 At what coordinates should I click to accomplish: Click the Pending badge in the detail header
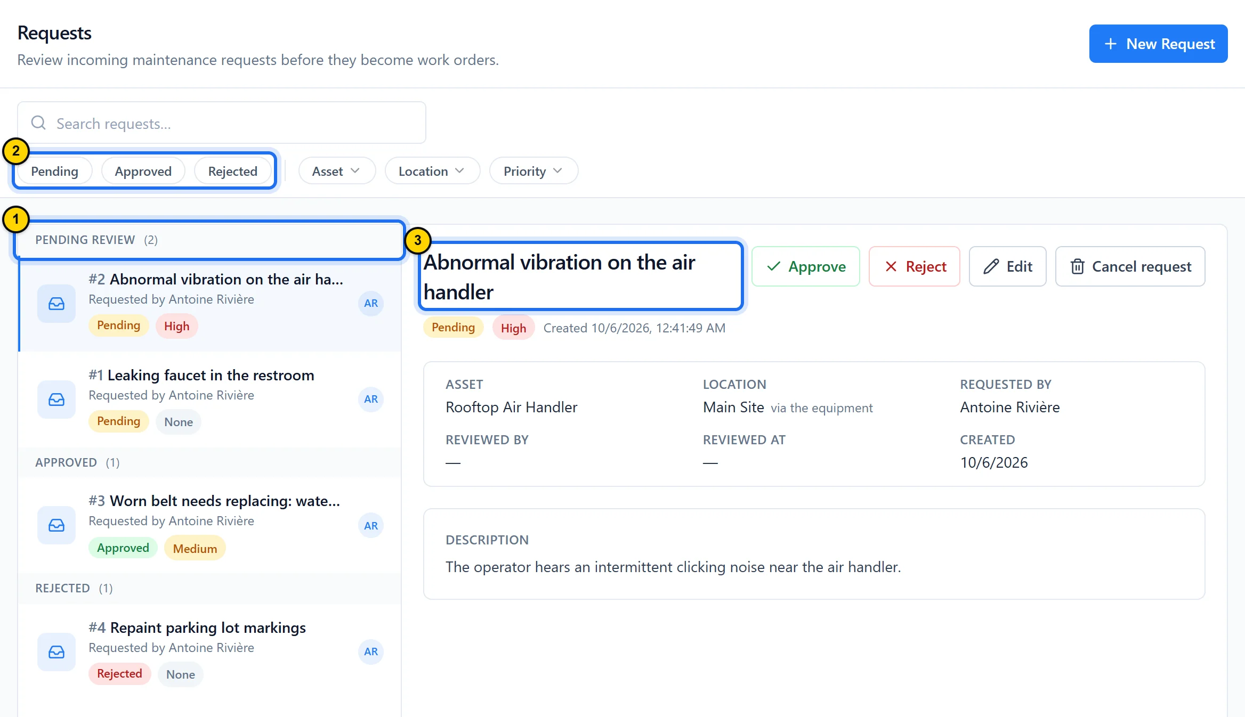point(453,328)
